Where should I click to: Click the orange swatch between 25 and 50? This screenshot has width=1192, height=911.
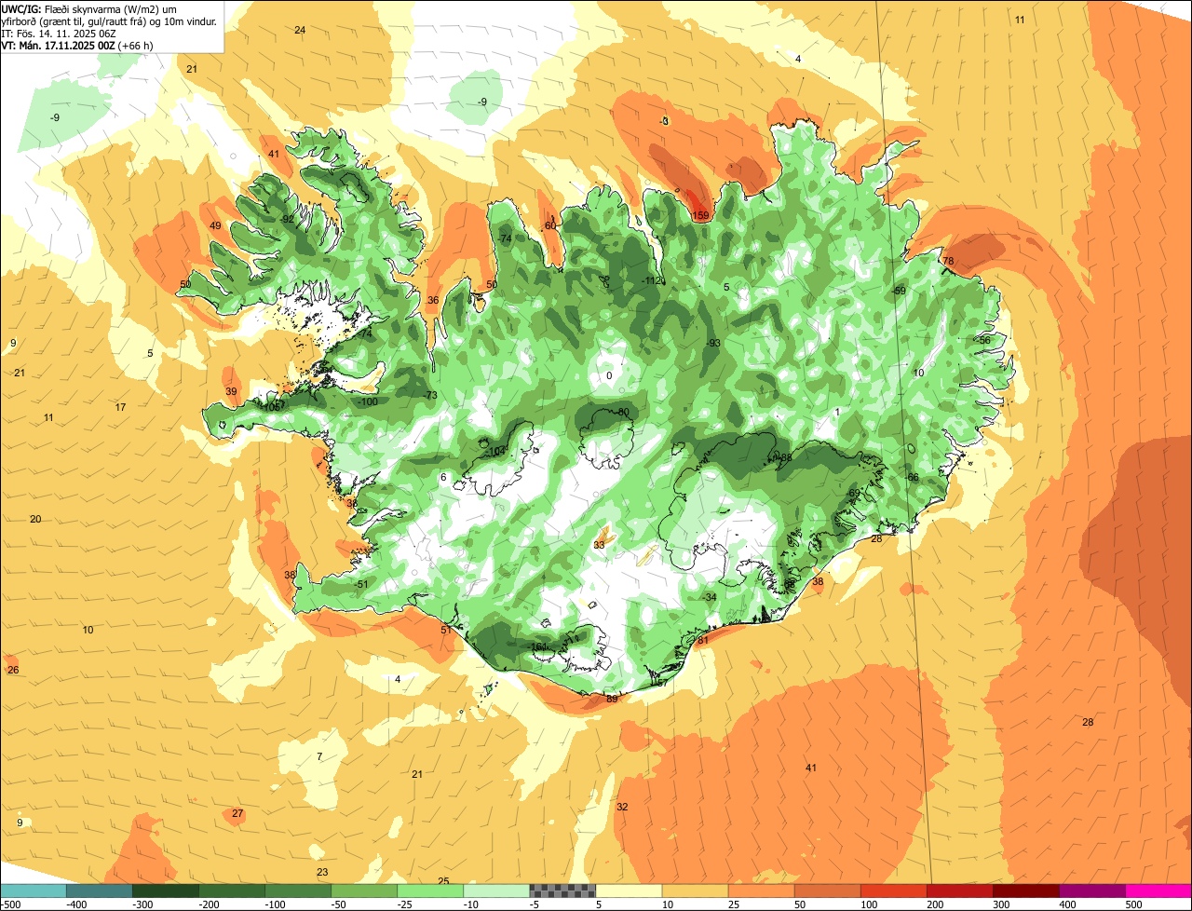(762, 891)
